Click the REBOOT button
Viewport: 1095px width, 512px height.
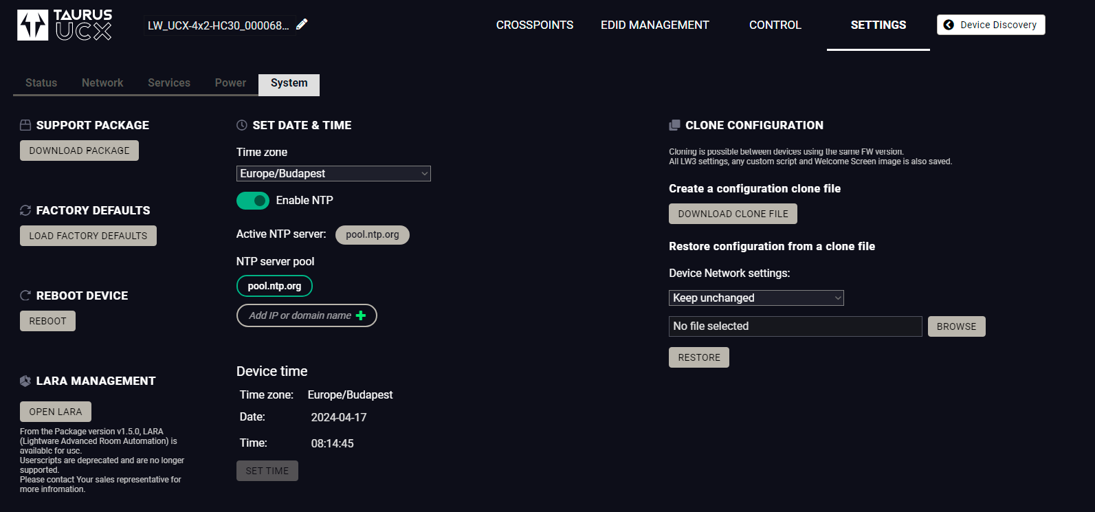point(47,321)
